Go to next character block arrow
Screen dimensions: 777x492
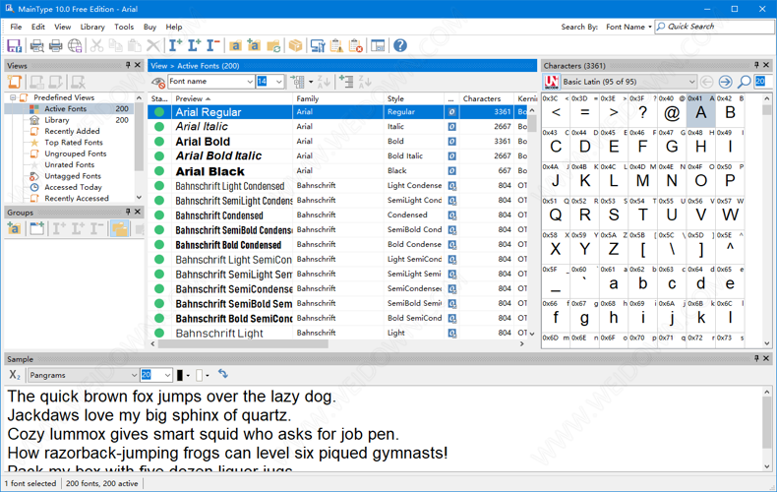coord(725,82)
